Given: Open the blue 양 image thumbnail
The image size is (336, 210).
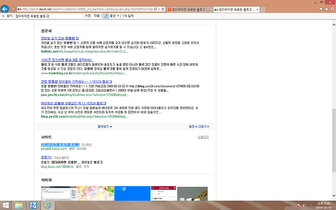Looking at the screenshot, I should [132, 194].
